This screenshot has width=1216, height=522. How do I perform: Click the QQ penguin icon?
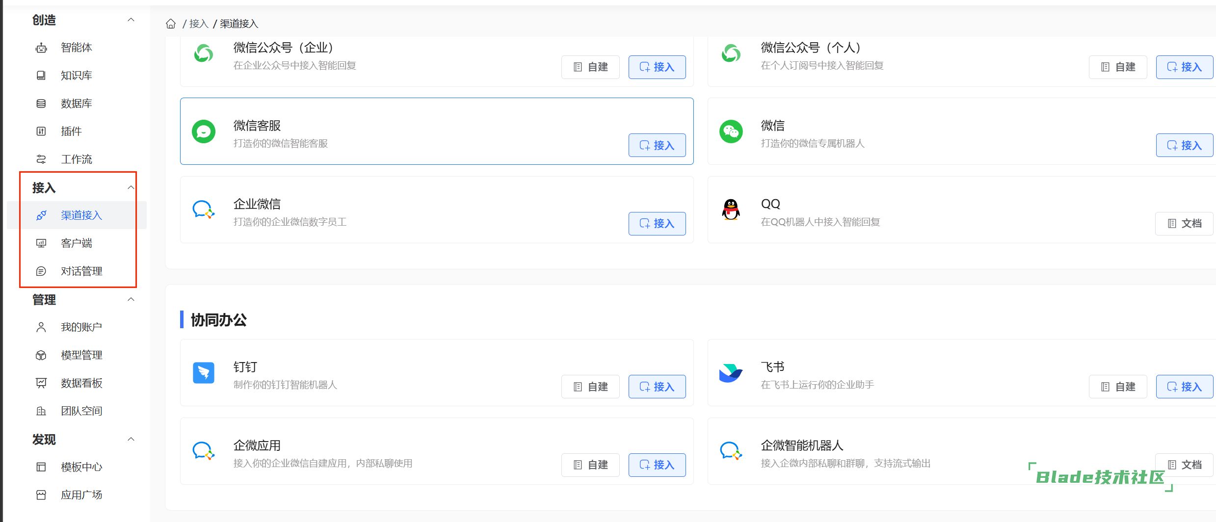tap(731, 210)
